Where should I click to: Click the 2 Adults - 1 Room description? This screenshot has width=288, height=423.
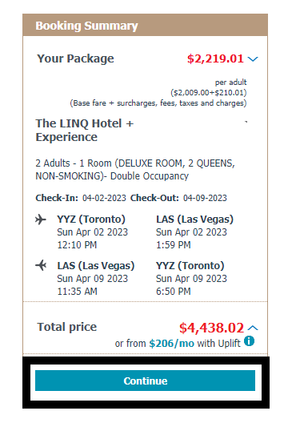pyautogui.click(x=135, y=170)
